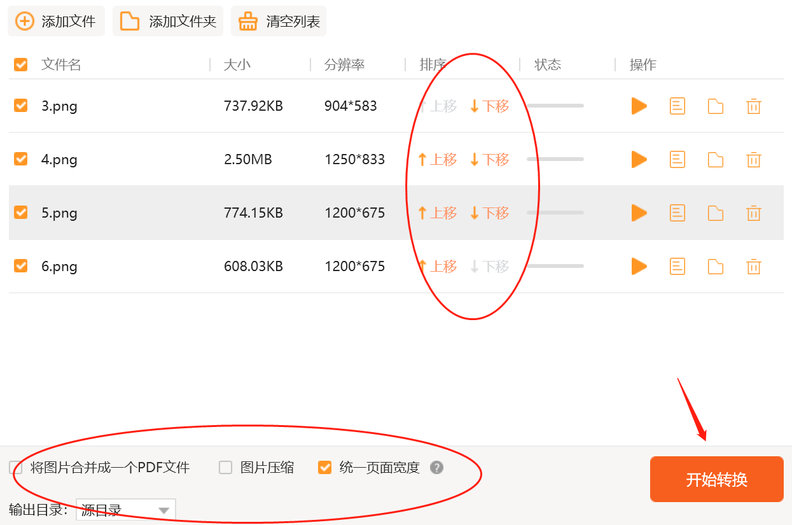Clear the list using 清空列表
This screenshot has height=525, width=792.
point(279,20)
